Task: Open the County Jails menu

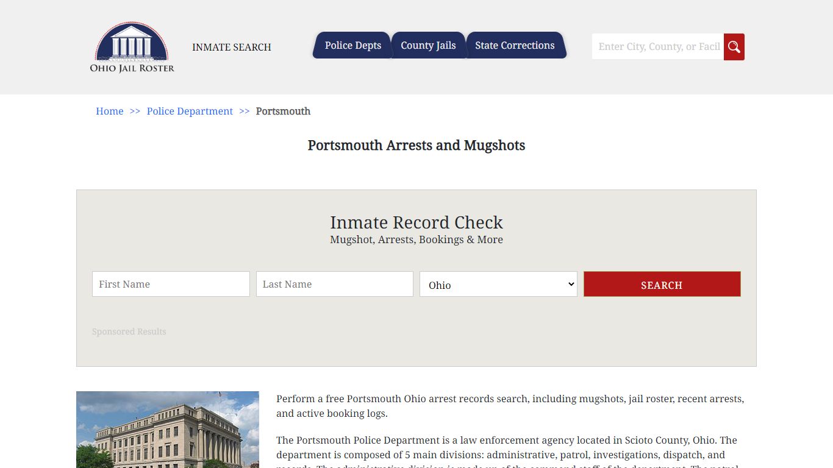Action: [428, 45]
